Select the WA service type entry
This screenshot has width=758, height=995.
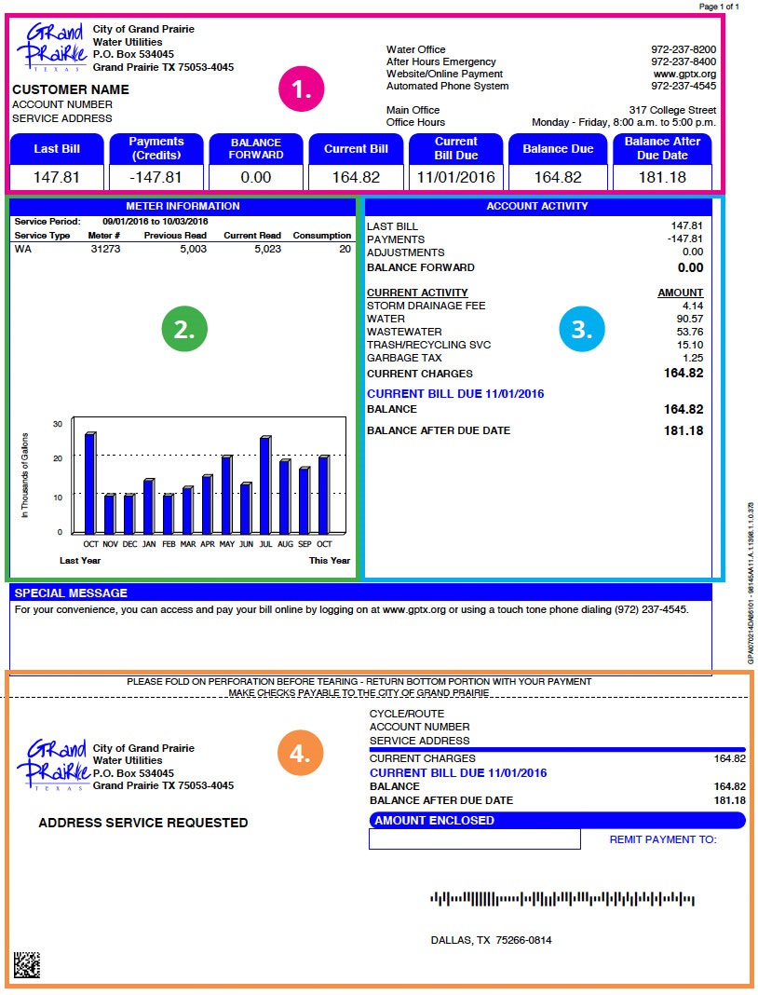click(23, 249)
